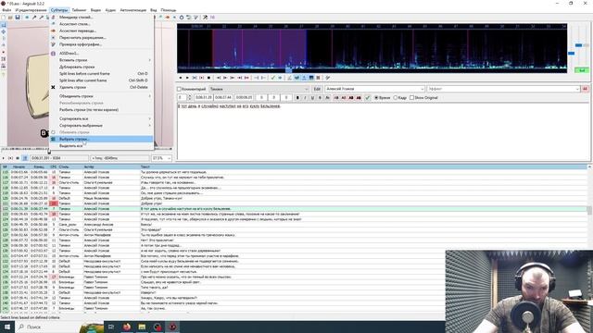593x333 pixels.
Task: Select the Time radio button
Action: (382, 98)
